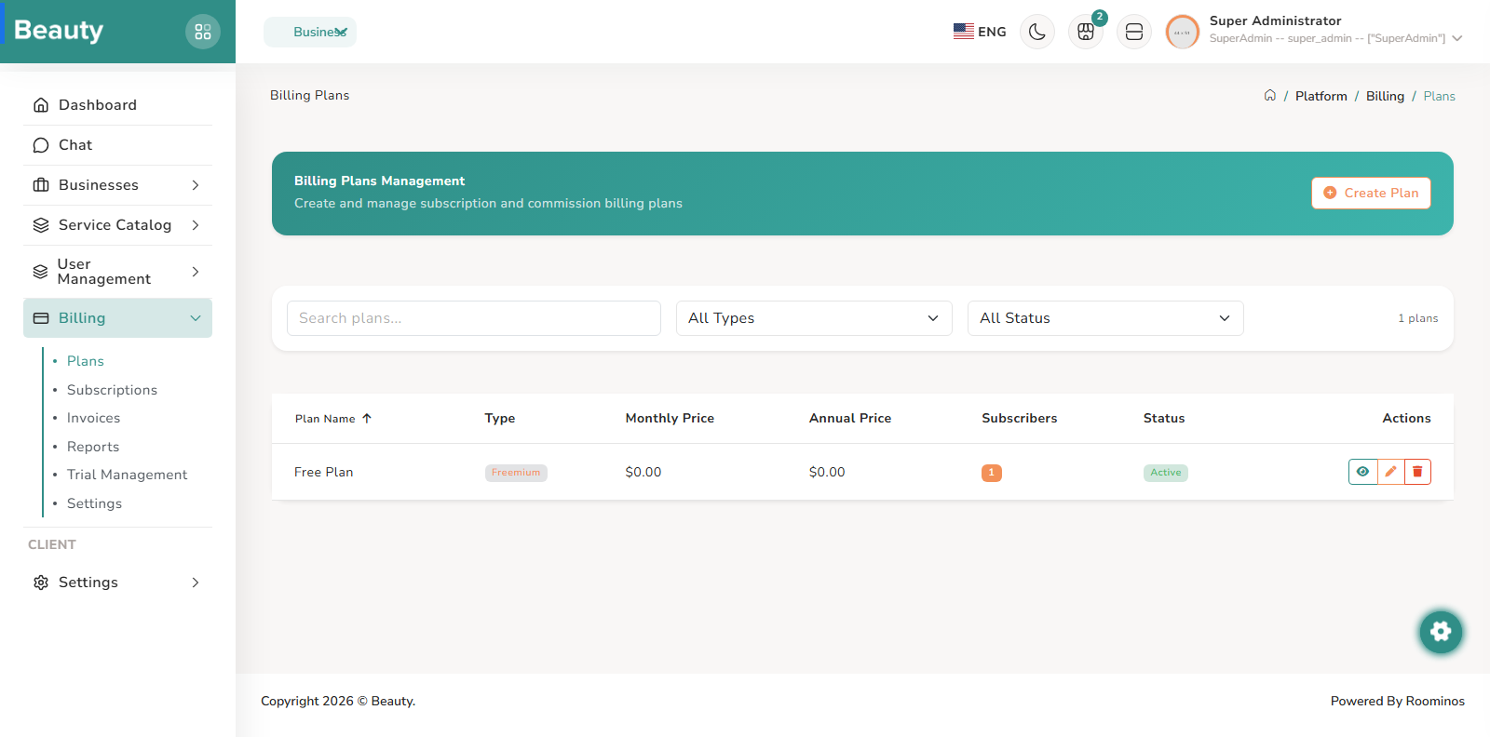Open the floating gear settings button

pos(1441,632)
